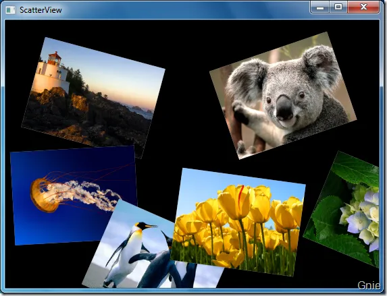Minimize the ScatterView window

pos(320,7)
